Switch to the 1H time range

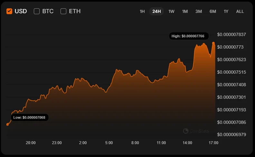click(142, 11)
